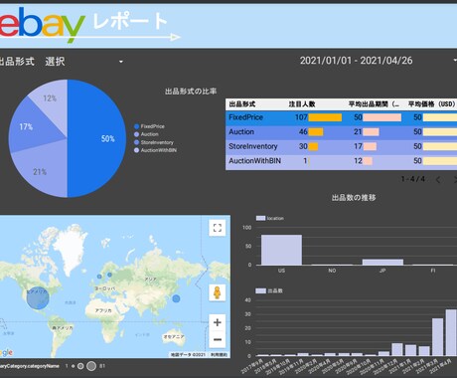Click the map fullscreen icon
The width and height of the screenshot is (457, 378).
point(218,228)
